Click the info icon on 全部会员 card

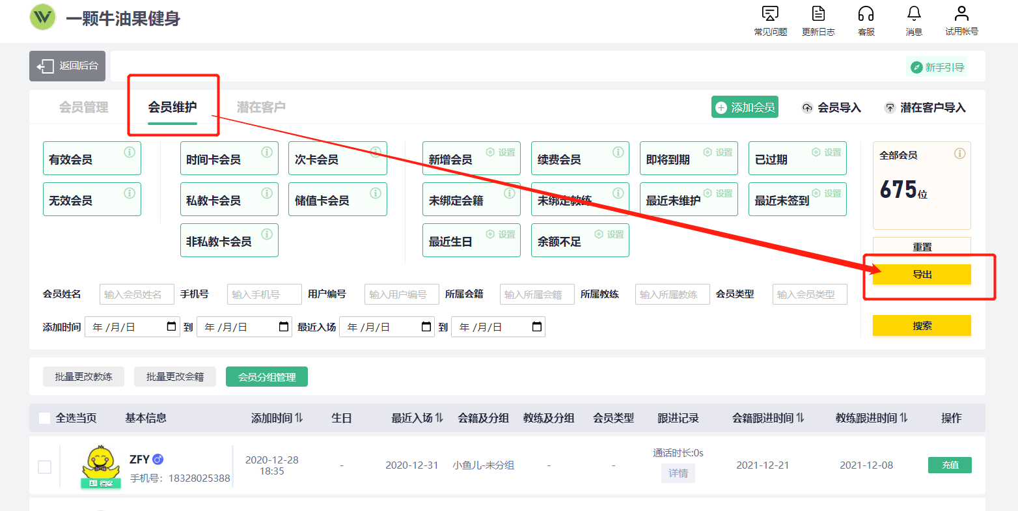959,154
